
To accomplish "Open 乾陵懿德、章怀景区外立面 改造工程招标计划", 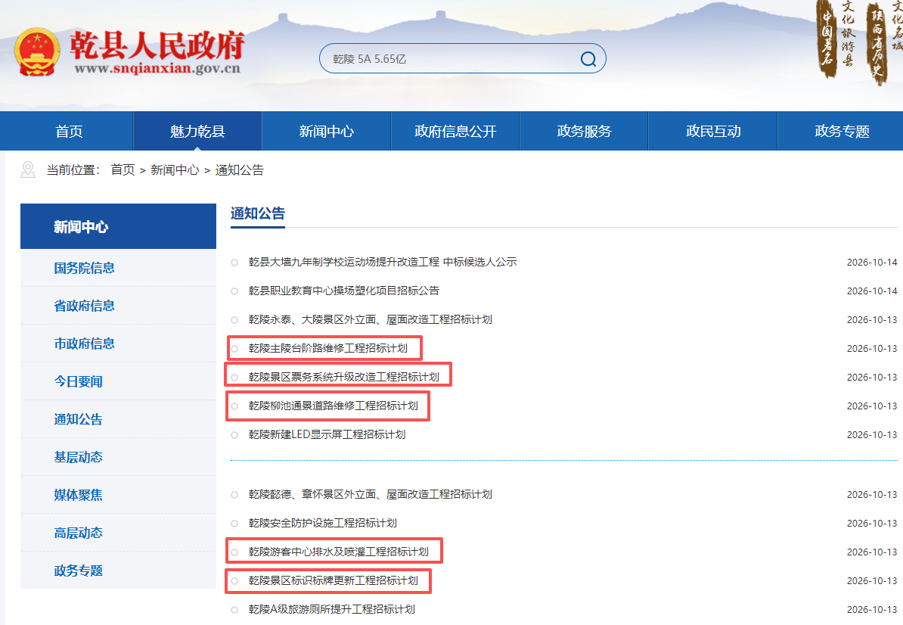I will (x=371, y=494).
